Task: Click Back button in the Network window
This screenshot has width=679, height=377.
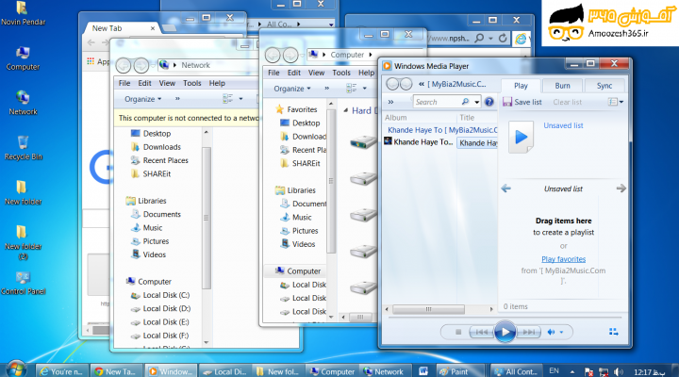Action: pos(124,65)
